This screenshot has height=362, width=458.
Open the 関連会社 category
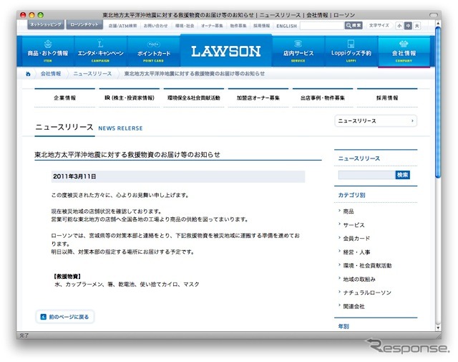pyautogui.click(x=354, y=306)
